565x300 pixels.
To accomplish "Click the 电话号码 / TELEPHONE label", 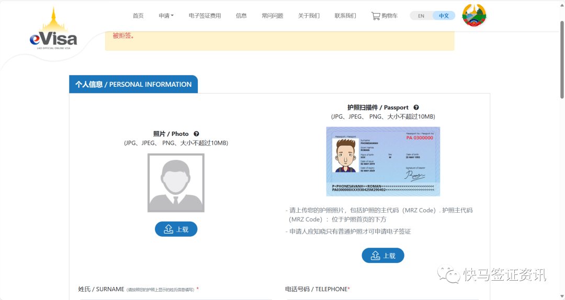I will tap(318, 289).
